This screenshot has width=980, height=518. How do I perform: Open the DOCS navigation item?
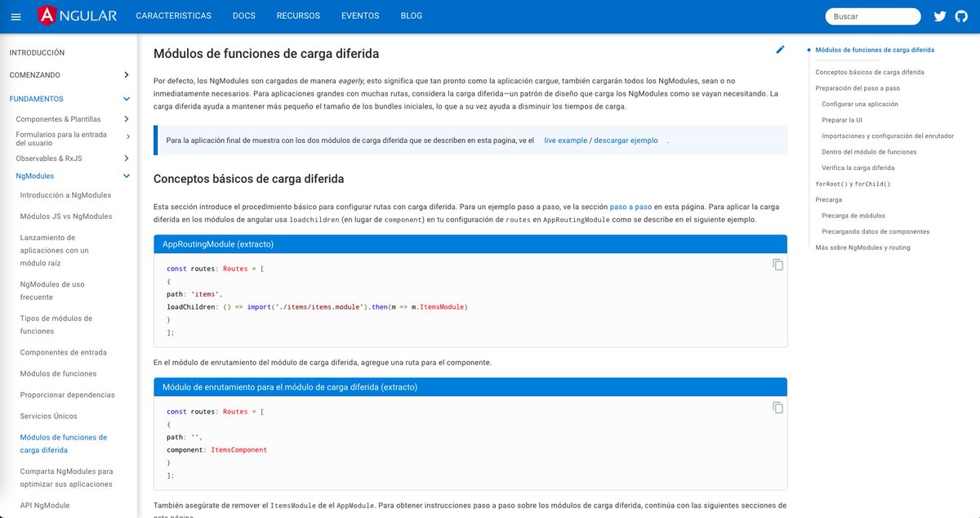pos(243,16)
